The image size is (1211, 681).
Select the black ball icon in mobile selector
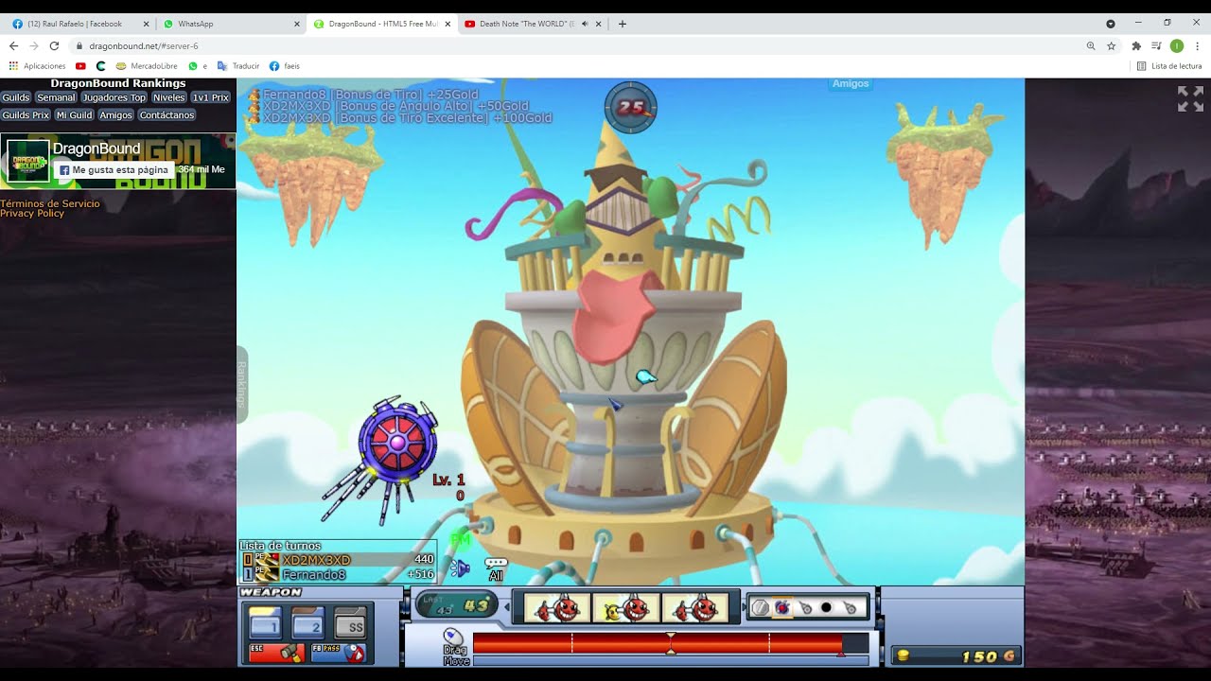click(826, 607)
